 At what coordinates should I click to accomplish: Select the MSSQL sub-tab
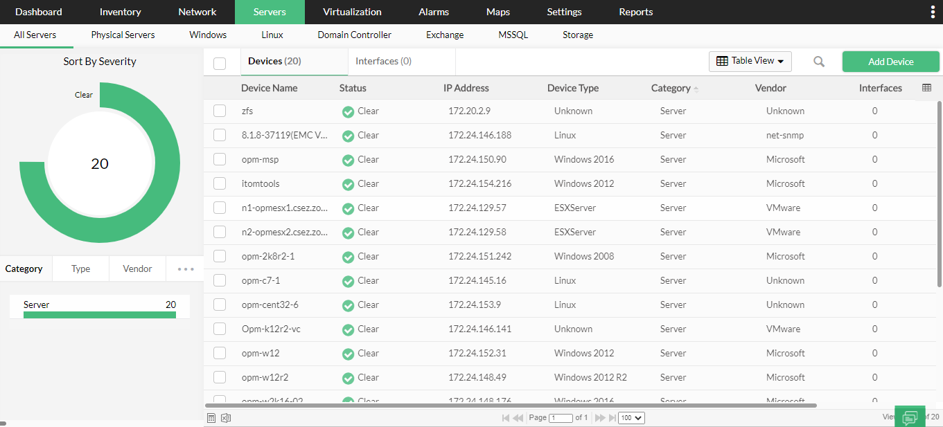(x=513, y=35)
